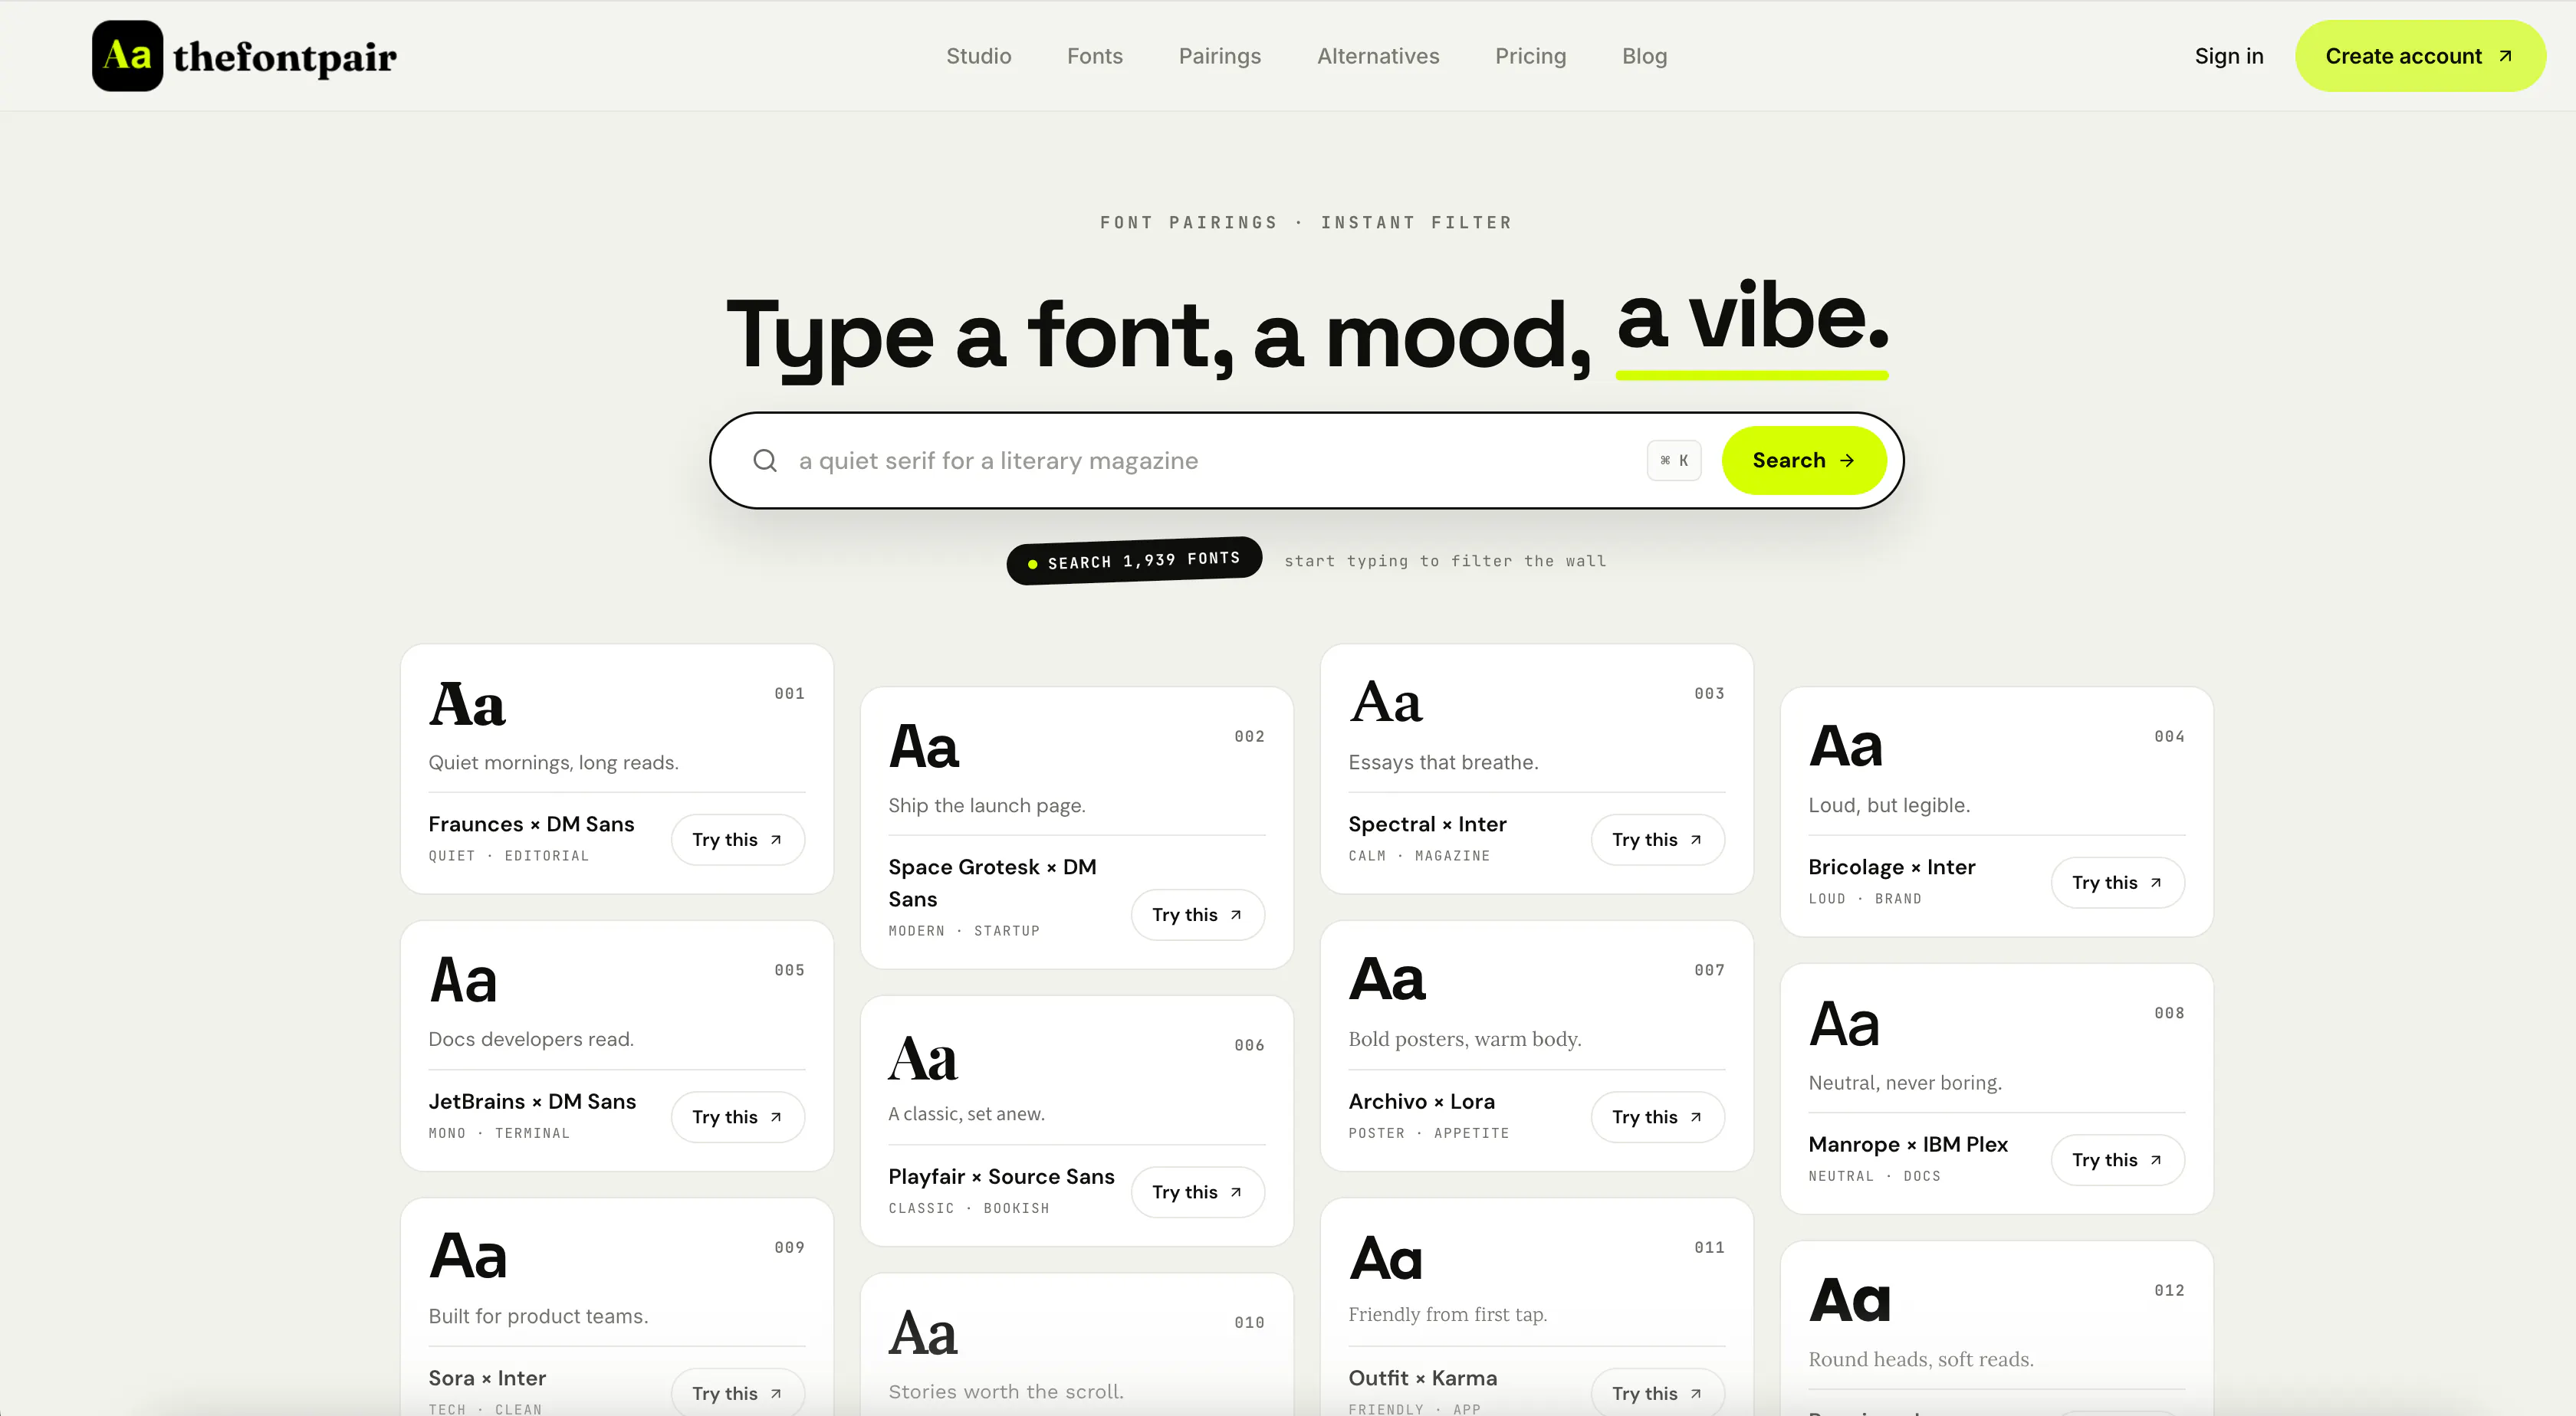Click the 'QUIET · EDITORIAL' tags
This screenshot has height=1416, width=2576.
point(509,857)
